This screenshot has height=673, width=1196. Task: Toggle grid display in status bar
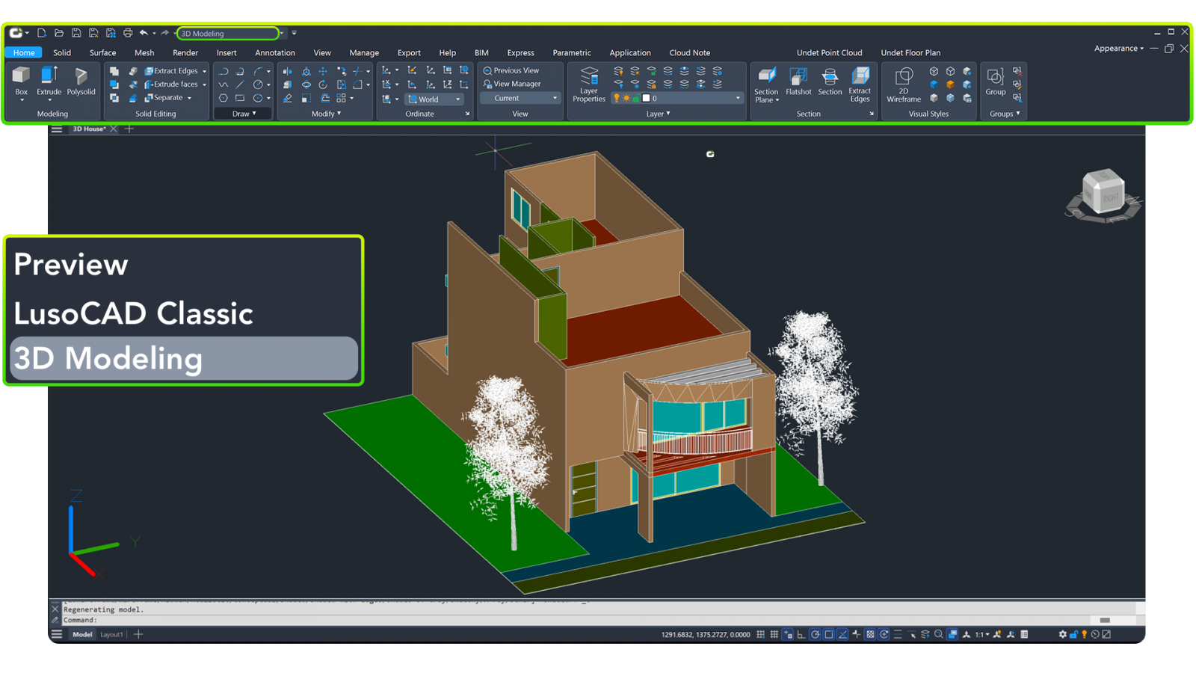coord(774,634)
